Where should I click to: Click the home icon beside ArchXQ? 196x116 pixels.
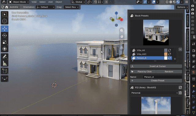pyautogui.click(x=7, y=7)
